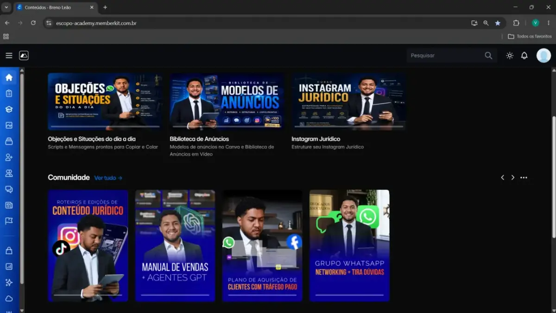556x313 pixels.
Task: Click the Comunidade section heading
Action: (69, 177)
